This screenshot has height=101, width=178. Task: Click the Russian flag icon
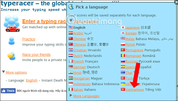(123, 61)
